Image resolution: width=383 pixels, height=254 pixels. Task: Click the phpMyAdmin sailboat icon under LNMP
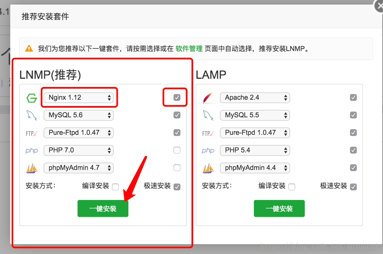31,168
